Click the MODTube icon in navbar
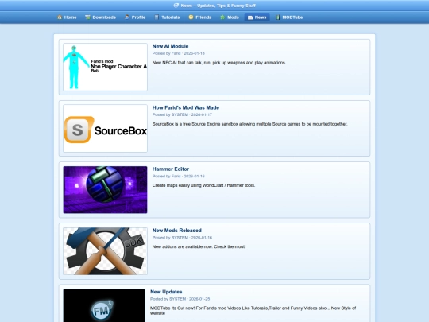This screenshot has height=322, width=429. (278, 17)
